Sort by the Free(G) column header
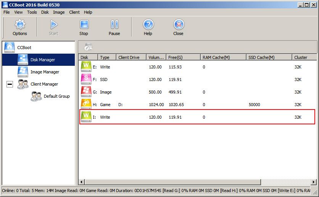The width and height of the screenshot is (319, 197). [x=183, y=57]
